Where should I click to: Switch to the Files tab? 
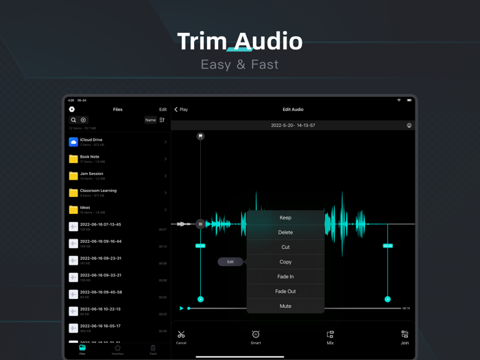coord(82,350)
